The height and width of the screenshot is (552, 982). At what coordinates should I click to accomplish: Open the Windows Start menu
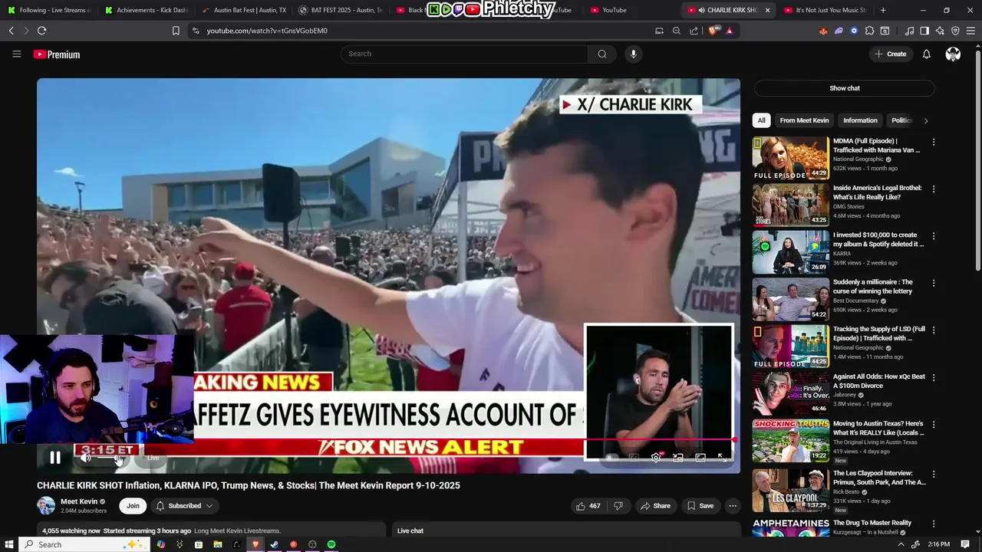[10, 544]
